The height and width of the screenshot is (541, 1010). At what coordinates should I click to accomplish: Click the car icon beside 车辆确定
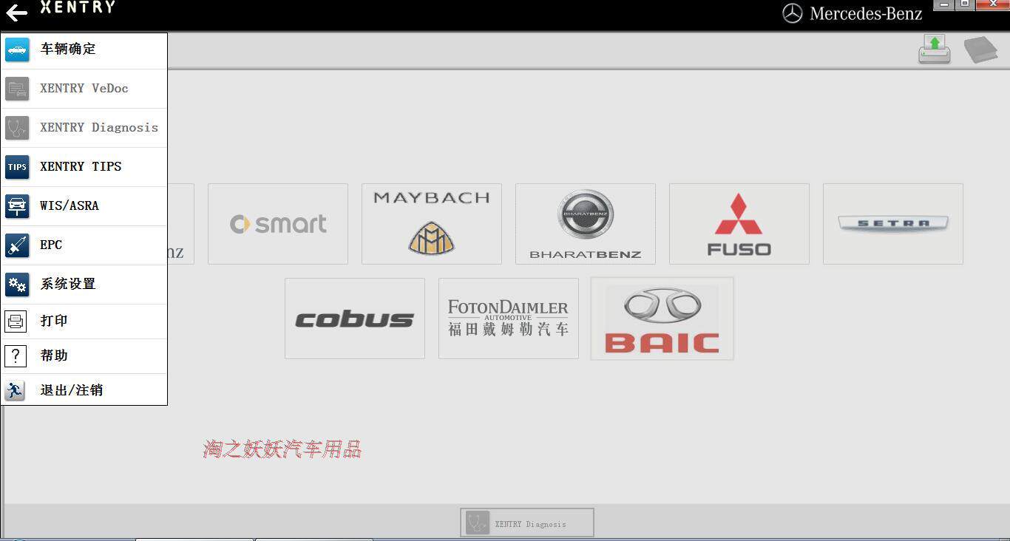(17, 50)
